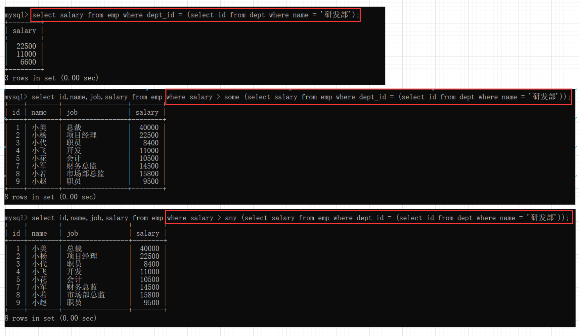Image resolution: width=579 pixels, height=336 pixels.
Task: Click job 会计 in the 'some' query result
Action: [74, 158]
